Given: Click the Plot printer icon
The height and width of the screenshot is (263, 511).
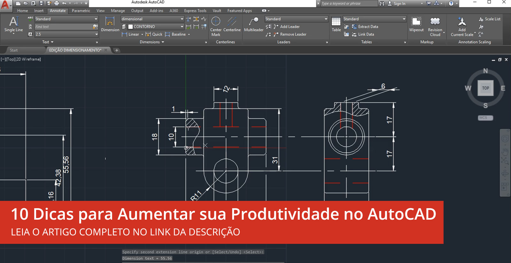Looking at the screenshot, I should pos(57,3).
